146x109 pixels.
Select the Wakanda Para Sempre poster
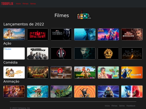click(61, 34)
